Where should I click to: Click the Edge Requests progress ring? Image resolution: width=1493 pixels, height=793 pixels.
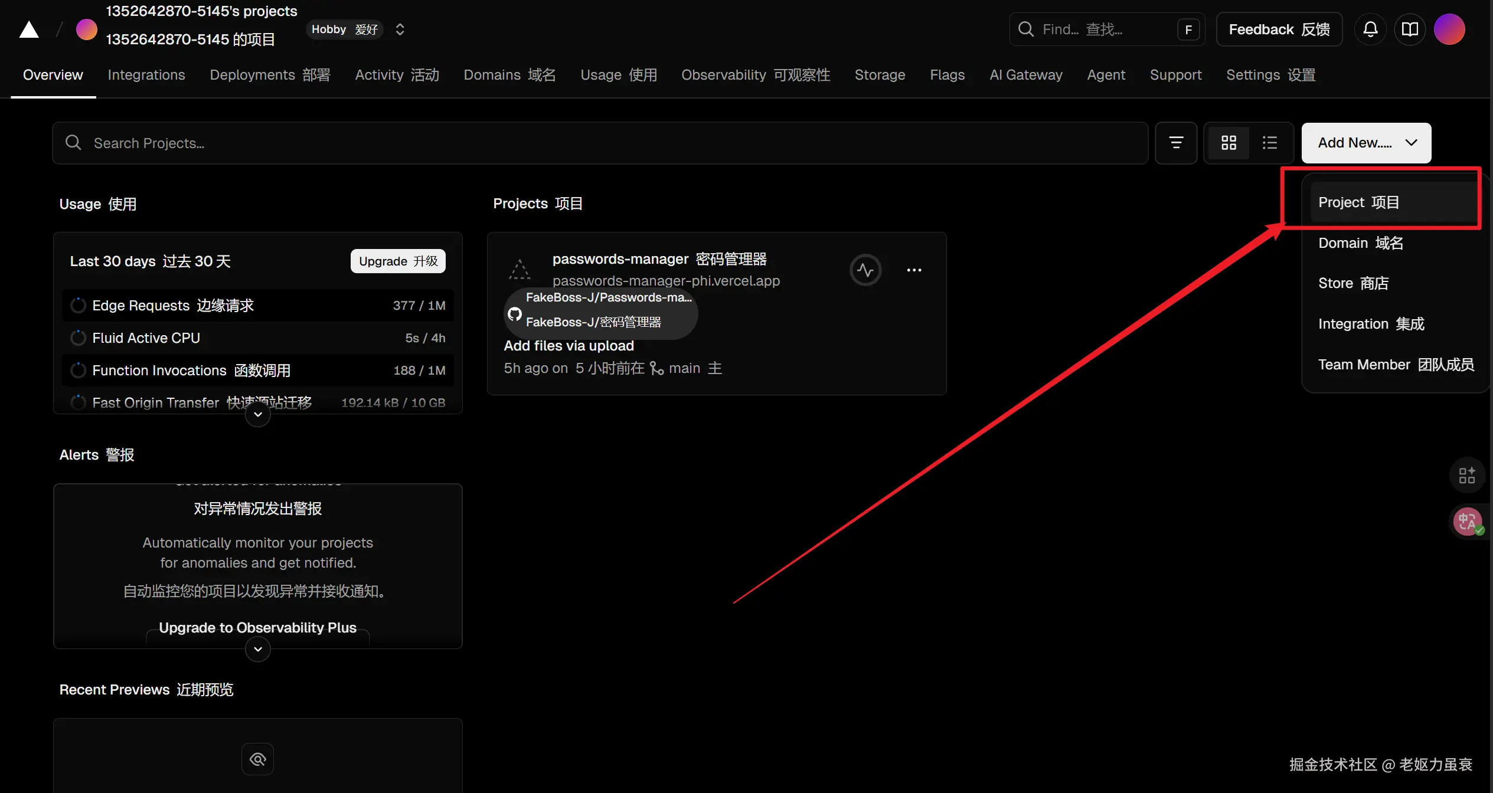[78, 306]
